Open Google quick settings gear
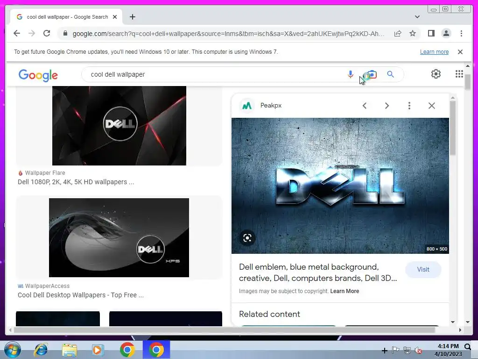This screenshot has height=359, width=478. [x=436, y=74]
